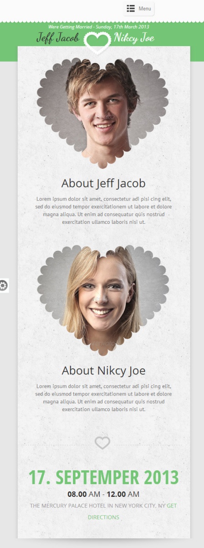
Task: Click the lorem ipsum text under Nikcy Joe
Action: pos(103,398)
